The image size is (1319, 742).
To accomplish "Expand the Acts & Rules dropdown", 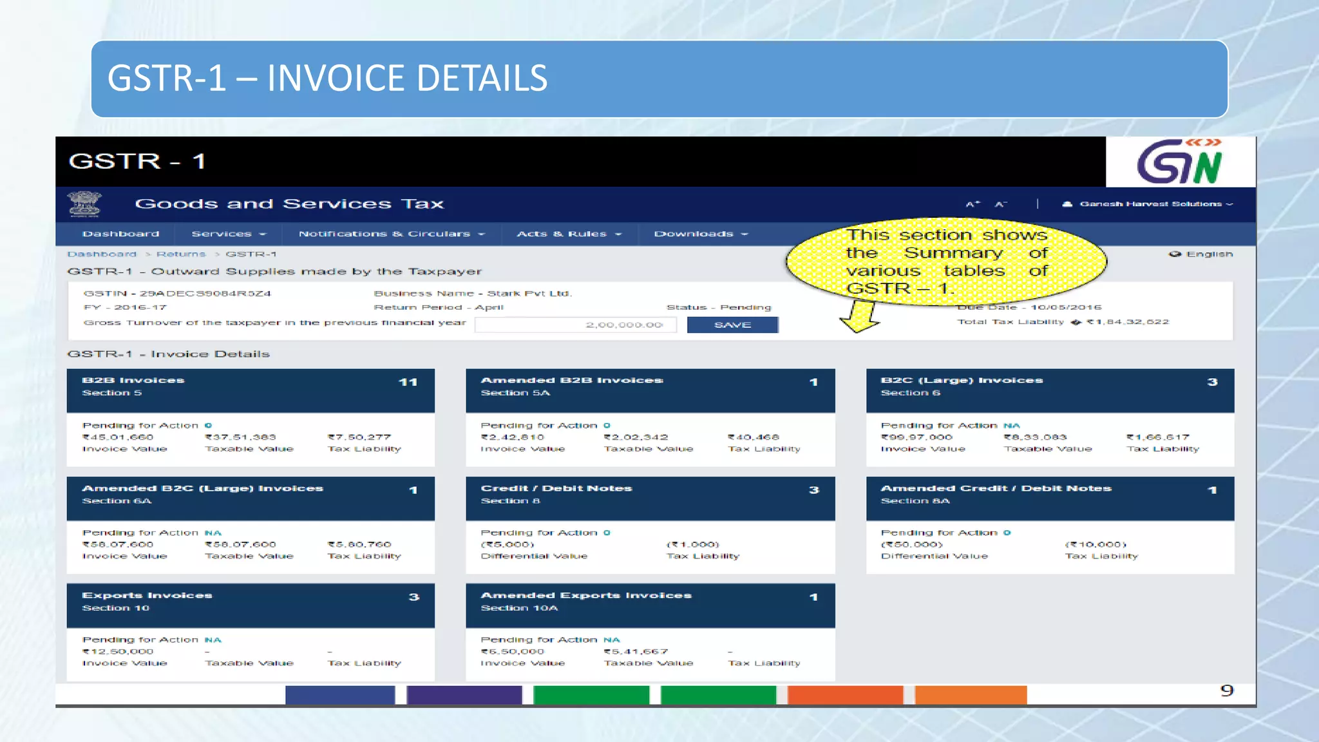I will point(569,234).
